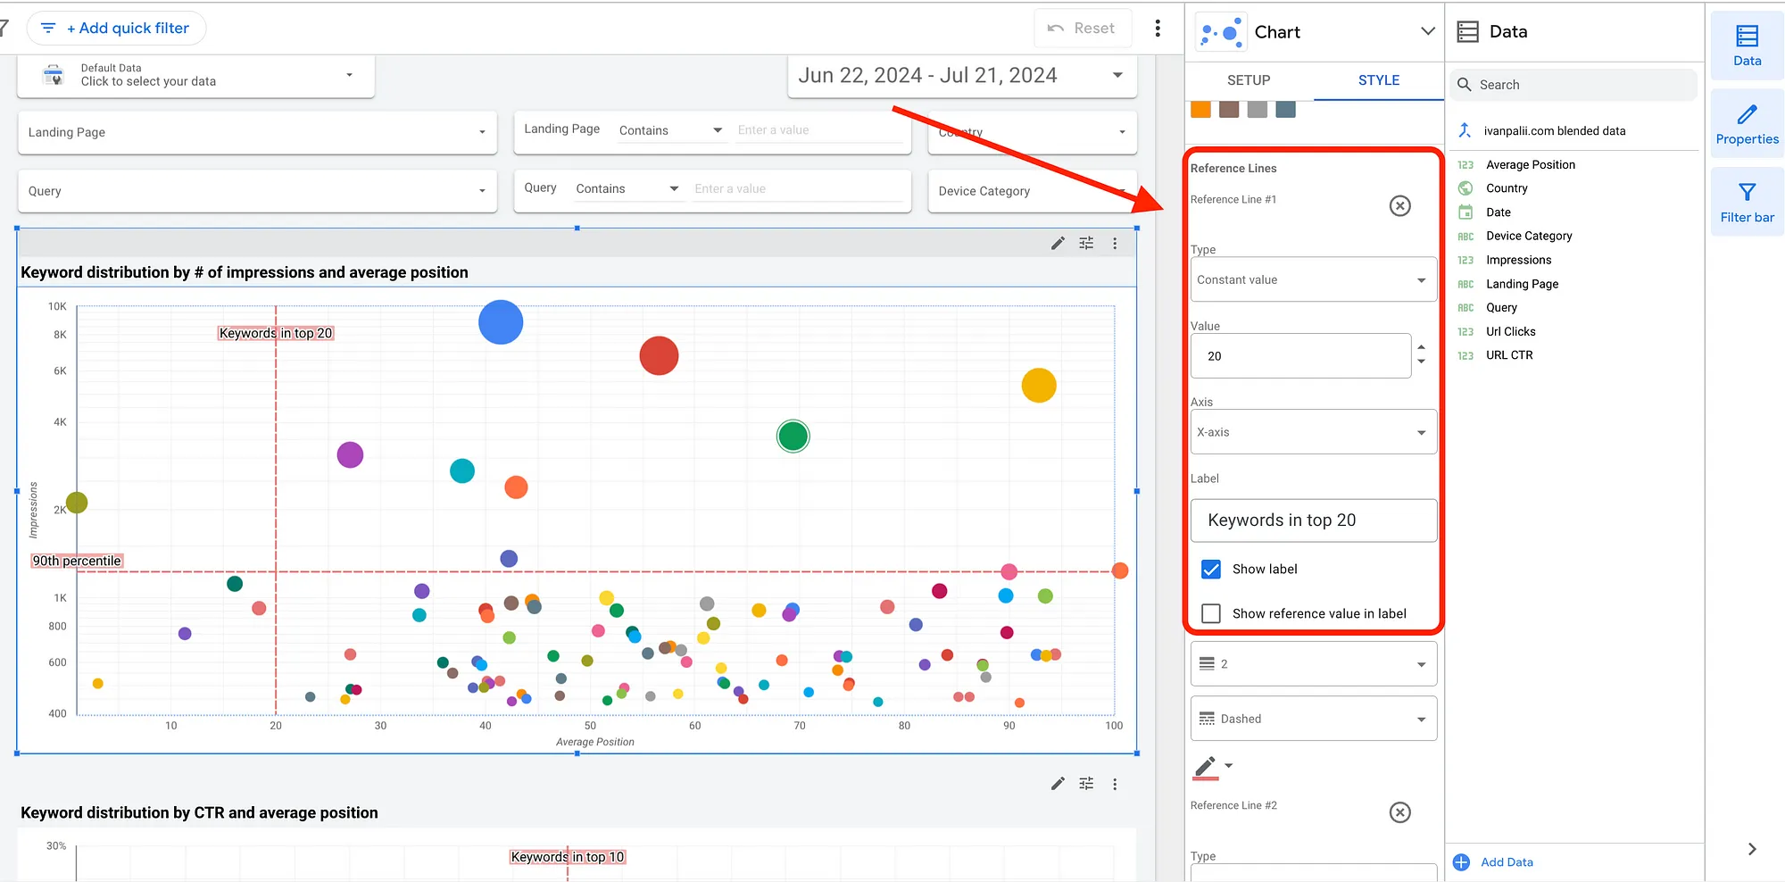This screenshot has height=882, width=1785.
Task: Click the edit pencil icon on the impressions chart
Action: click(x=1058, y=243)
